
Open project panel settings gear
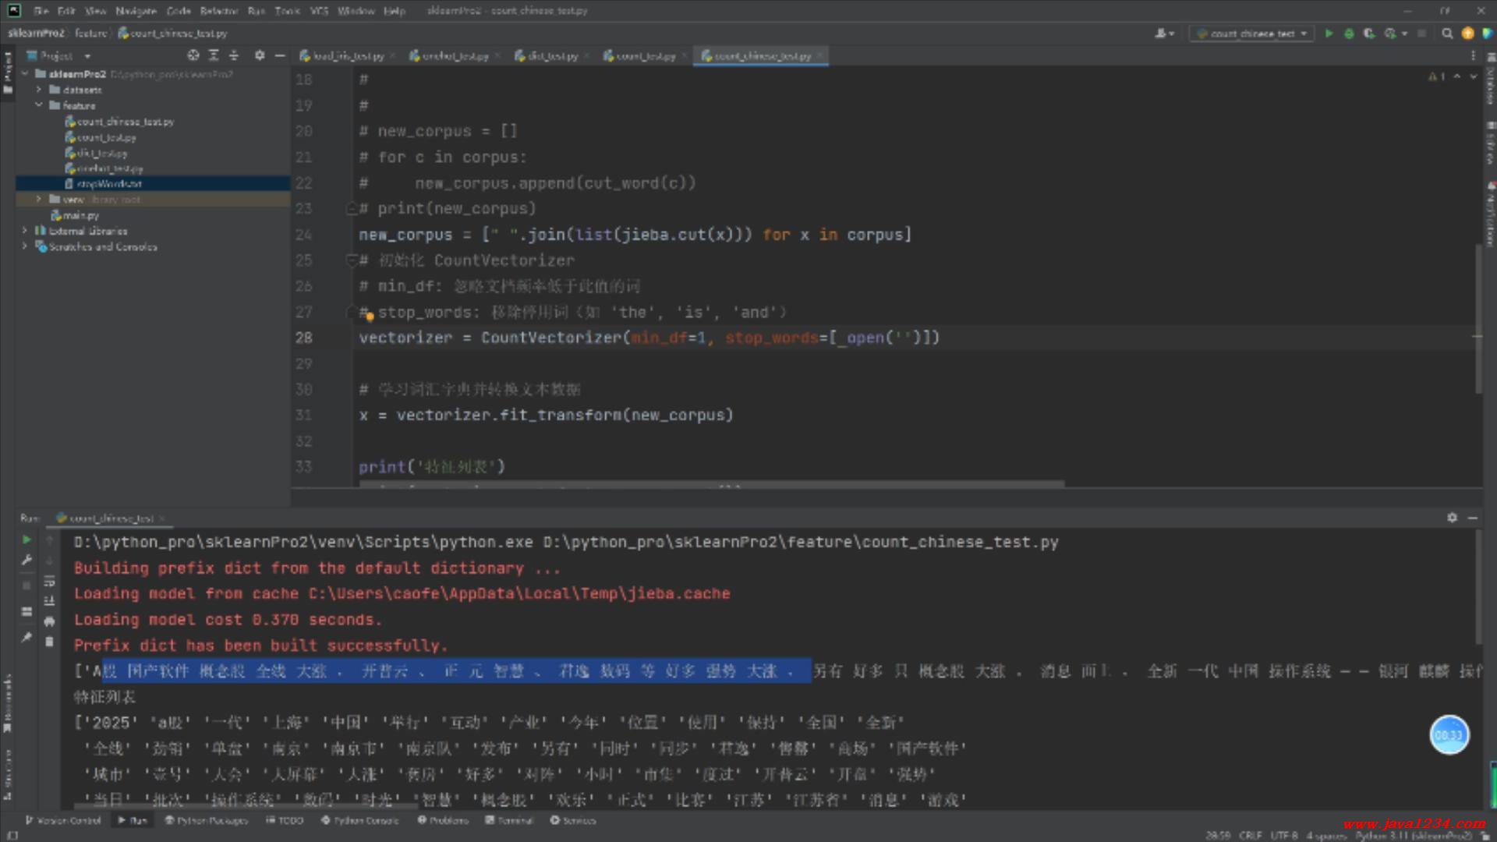260,55
